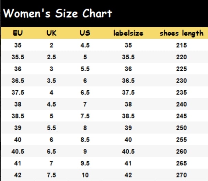Click 10 in the US column

coord(85,175)
